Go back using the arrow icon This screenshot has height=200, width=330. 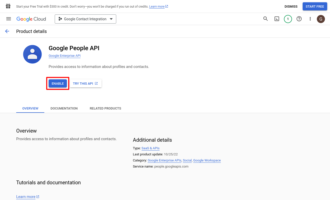point(7,31)
